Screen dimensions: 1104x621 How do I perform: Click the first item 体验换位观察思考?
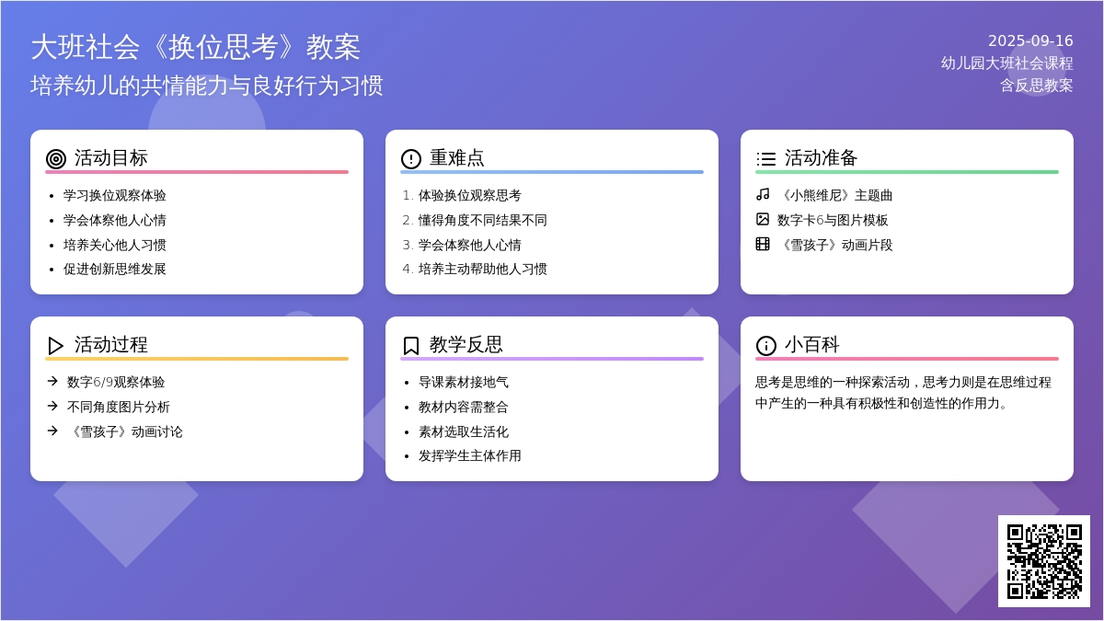(469, 196)
